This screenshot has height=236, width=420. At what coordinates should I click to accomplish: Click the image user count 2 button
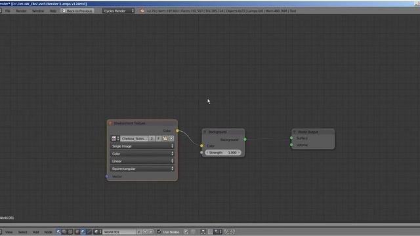tap(152, 138)
